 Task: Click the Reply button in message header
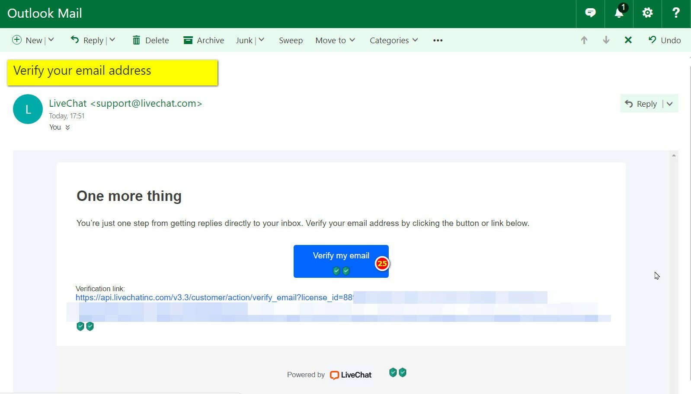click(641, 104)
